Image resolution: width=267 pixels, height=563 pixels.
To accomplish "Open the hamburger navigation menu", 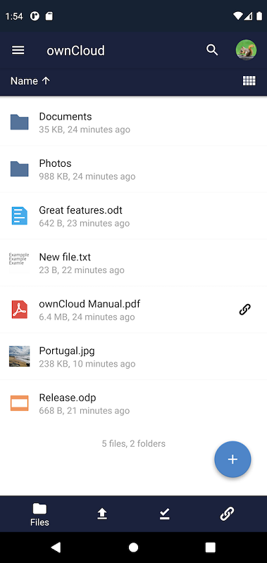I will pos(18,50).
